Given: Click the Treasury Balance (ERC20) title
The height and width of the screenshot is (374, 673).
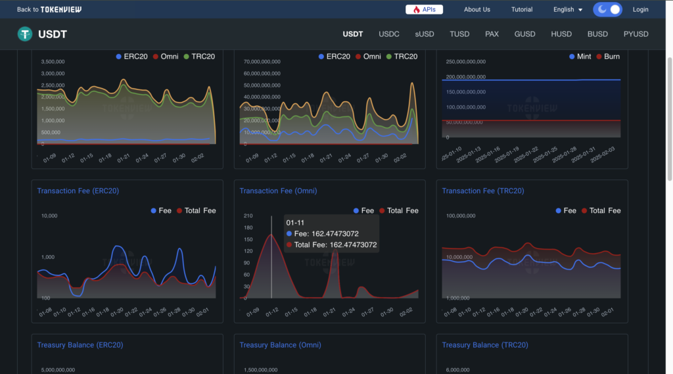Looking at the screenshot, I should [x=80, y=345].
